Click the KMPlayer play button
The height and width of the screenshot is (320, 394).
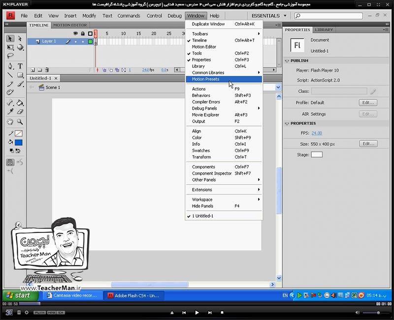[x=197, y=313]
